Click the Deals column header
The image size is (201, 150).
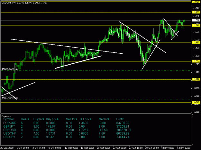pyautogui.click(x=25, y=119)
